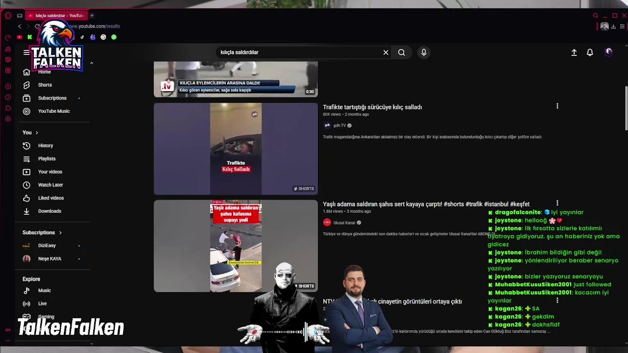Grab the page vertical scrollbar
The image size is (628, 353).
point(626,109)
